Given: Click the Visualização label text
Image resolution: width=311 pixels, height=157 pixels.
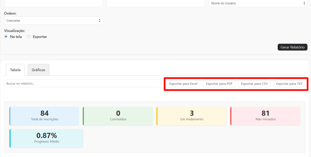Looking at the screenshot, I should click(14, 31).
